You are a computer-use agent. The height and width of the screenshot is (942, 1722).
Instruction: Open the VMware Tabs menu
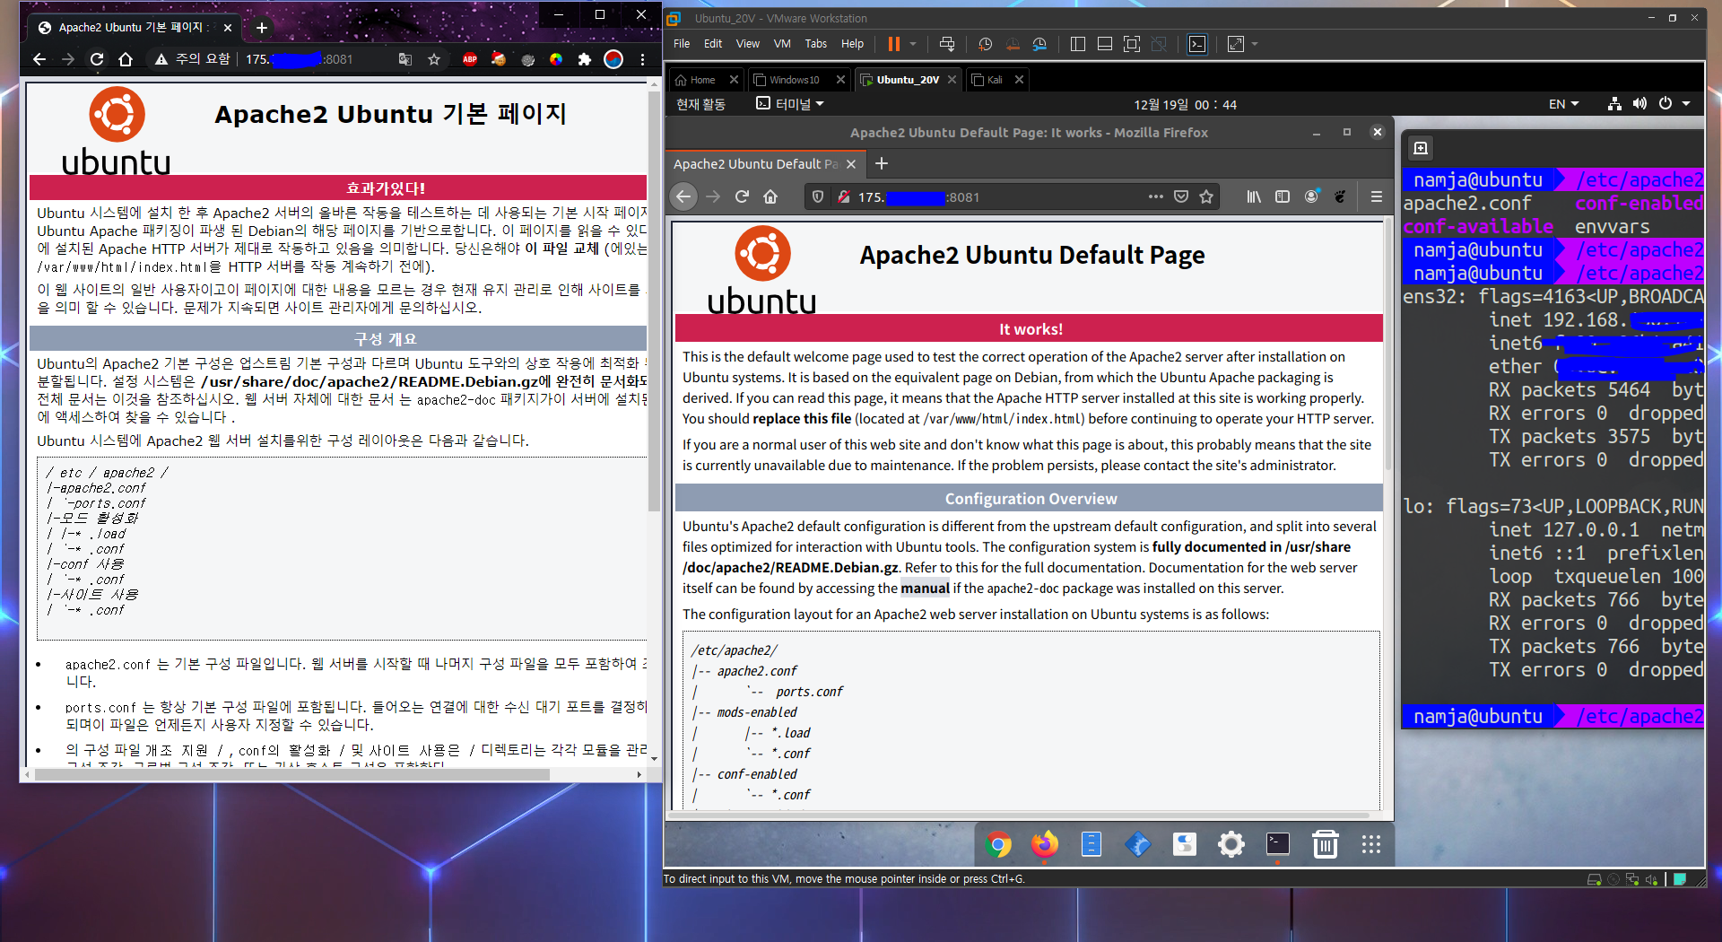815,44
